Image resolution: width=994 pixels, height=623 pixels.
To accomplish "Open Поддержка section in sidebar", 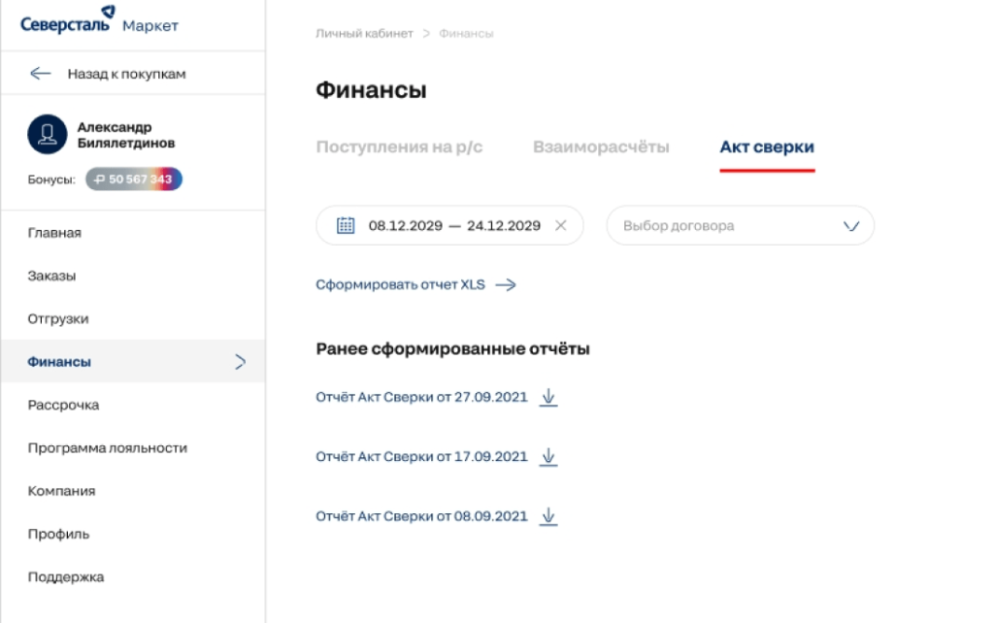I will 66,576.
